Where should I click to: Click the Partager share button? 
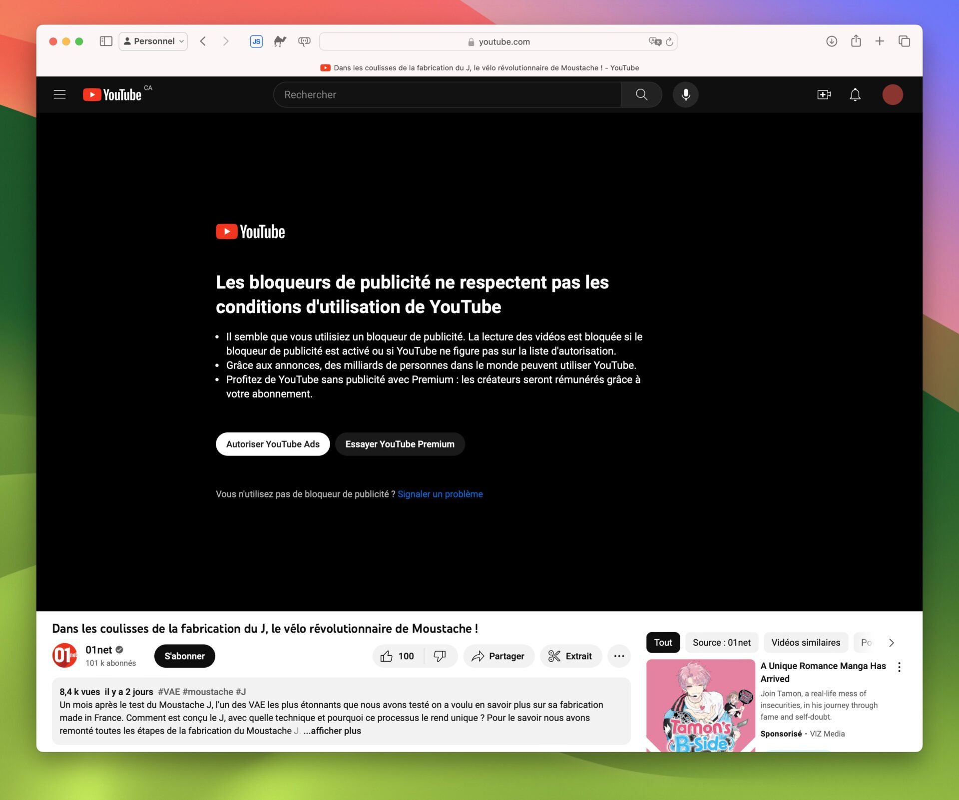498,656
